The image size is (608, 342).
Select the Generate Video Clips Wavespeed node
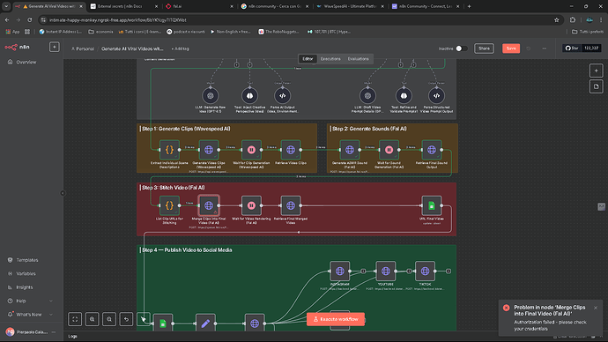(209, 150)
